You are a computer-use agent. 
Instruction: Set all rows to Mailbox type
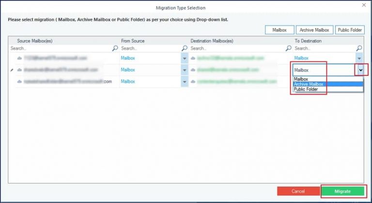click(x=279, y=30)
